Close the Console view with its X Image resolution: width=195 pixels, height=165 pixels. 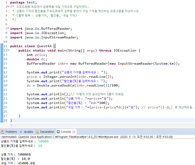pyautogui.click(x=74, y=132)
